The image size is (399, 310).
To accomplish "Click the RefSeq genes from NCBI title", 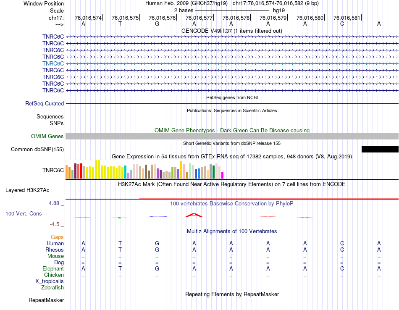I will [232, 97].
